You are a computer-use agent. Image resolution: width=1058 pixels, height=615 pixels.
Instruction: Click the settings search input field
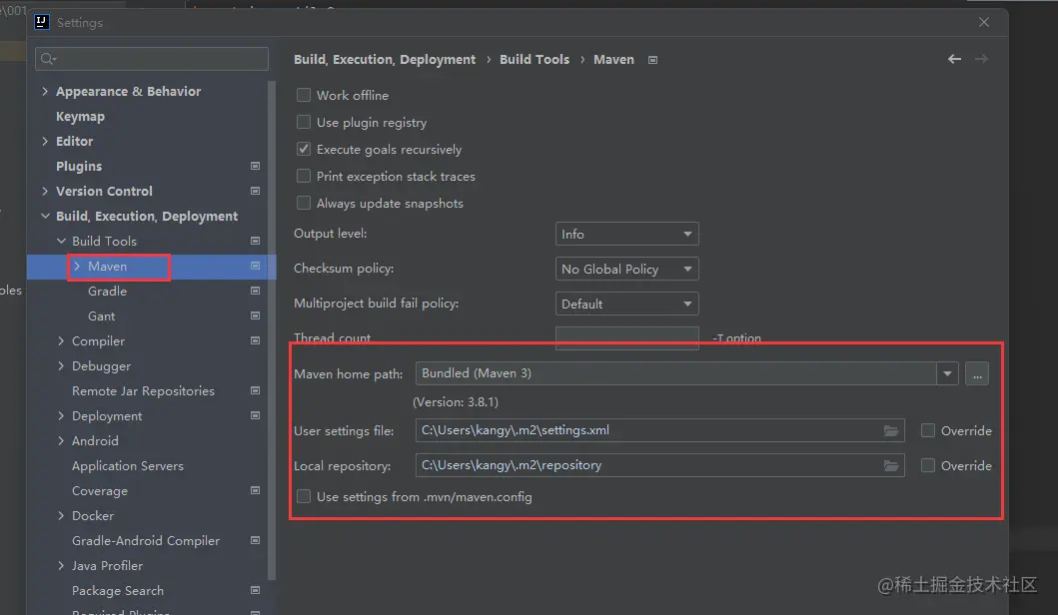(152, 59)
